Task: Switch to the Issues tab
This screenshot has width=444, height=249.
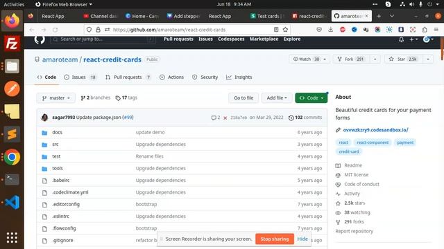Action: pyautogui.click(x=80, y=77)
